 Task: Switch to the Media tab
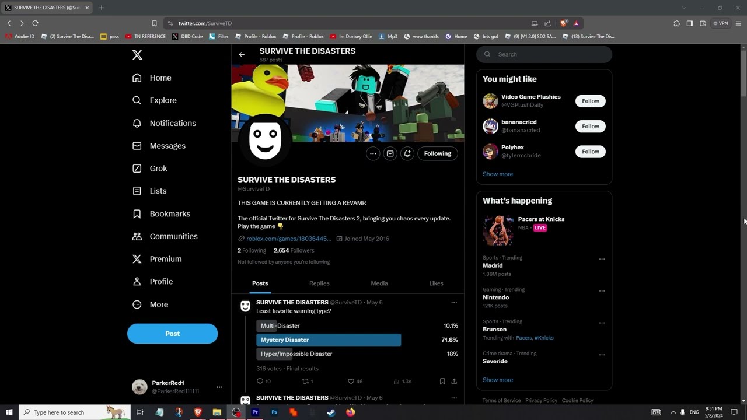click(379, 283)
